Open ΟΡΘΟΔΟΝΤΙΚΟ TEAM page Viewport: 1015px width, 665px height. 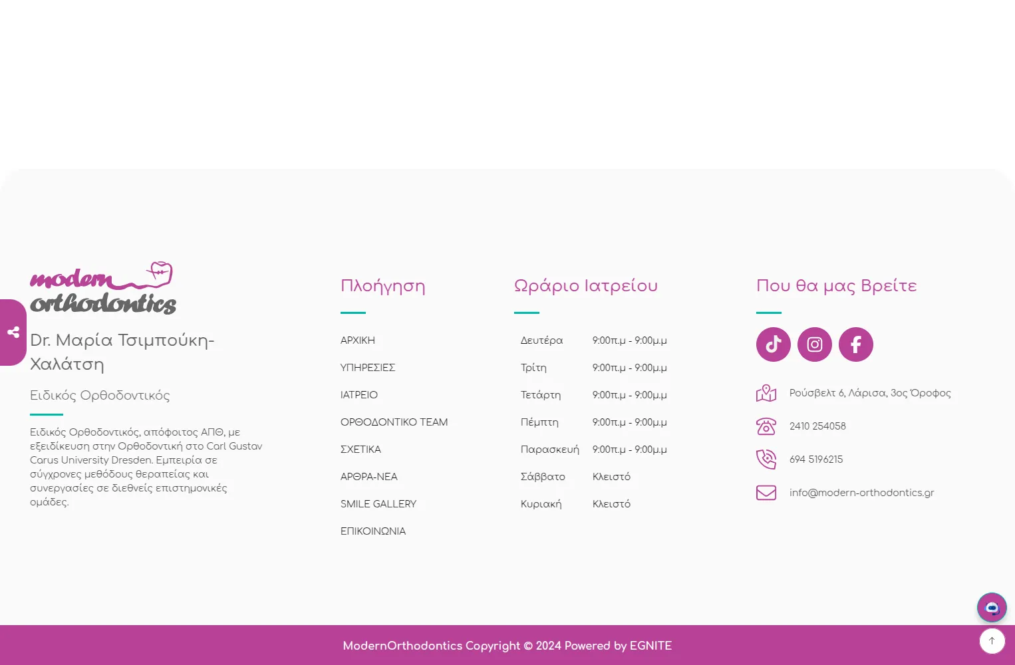394,422
